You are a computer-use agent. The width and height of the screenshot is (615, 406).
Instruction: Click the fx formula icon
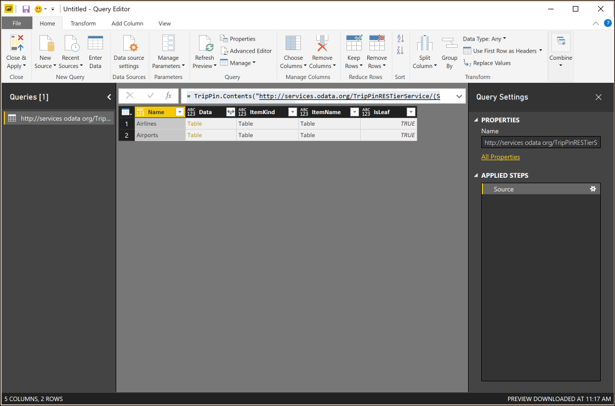pyautogui.click(x=169, y=96)
